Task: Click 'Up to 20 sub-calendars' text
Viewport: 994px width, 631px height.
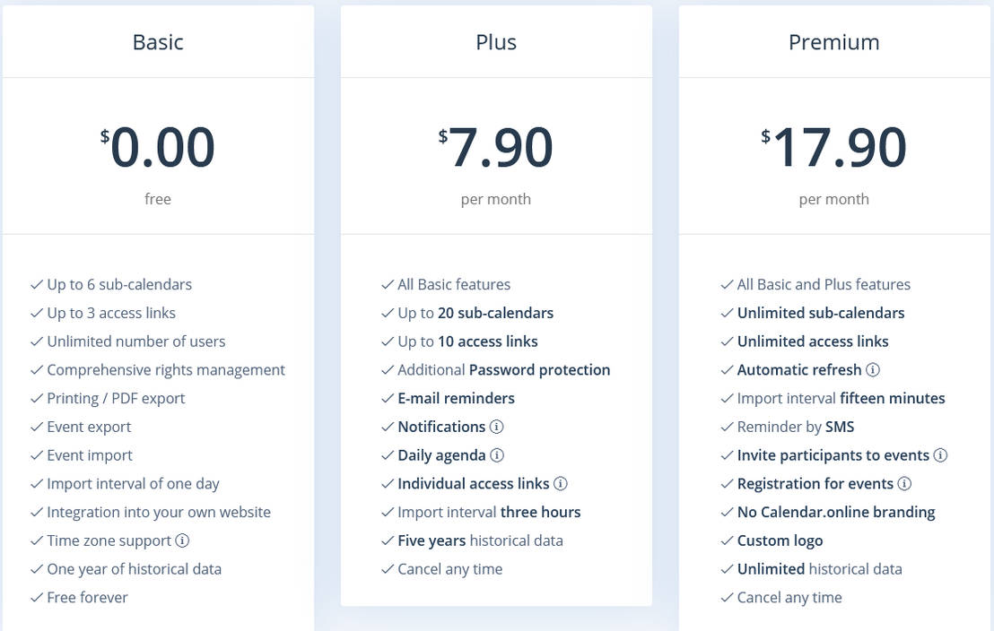Action: click(x=475, y=313)
